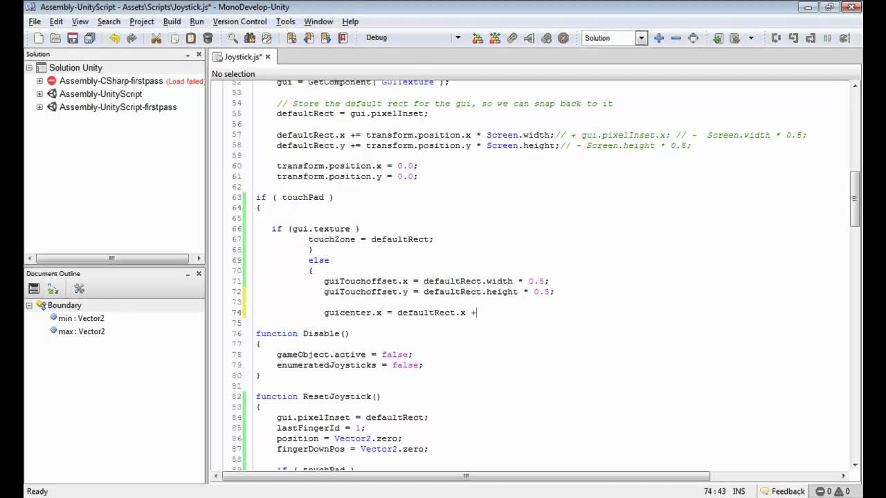
Task: Click the pause execution toolbar icon
Action: (827, 38)
